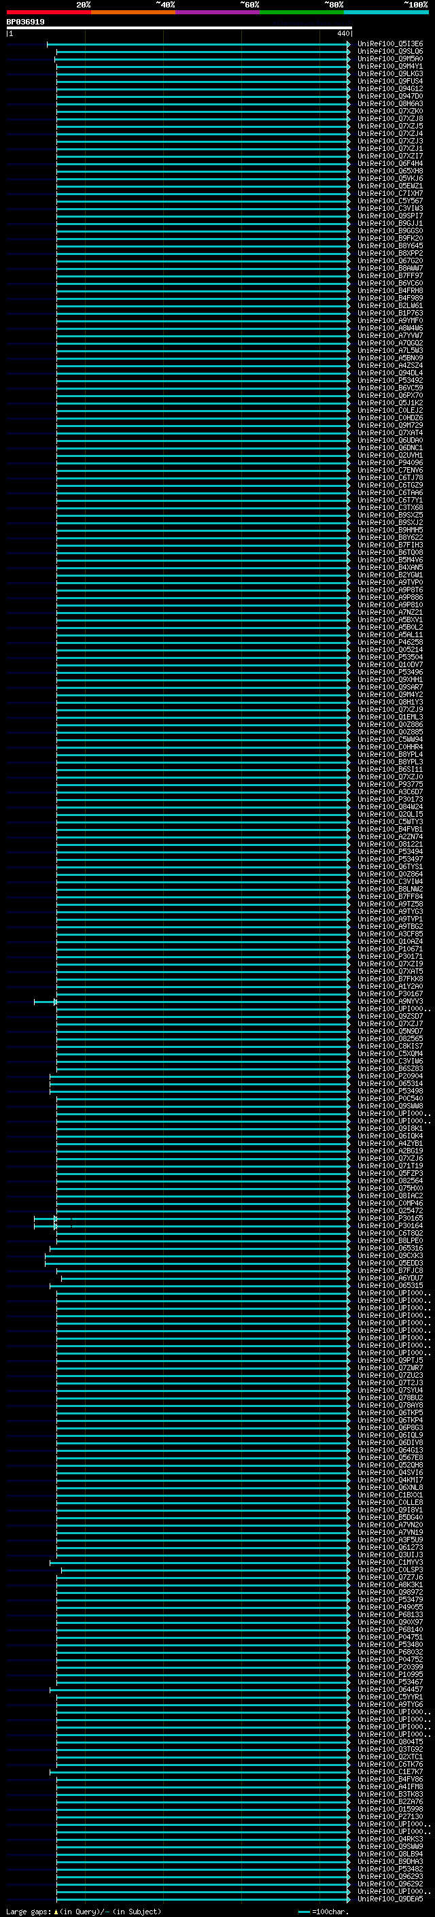The width and height of the screenshot is (435, 1917).
Task: Choose the UniRef100_Q9PTJ5 hit label
Action: 390,1360
